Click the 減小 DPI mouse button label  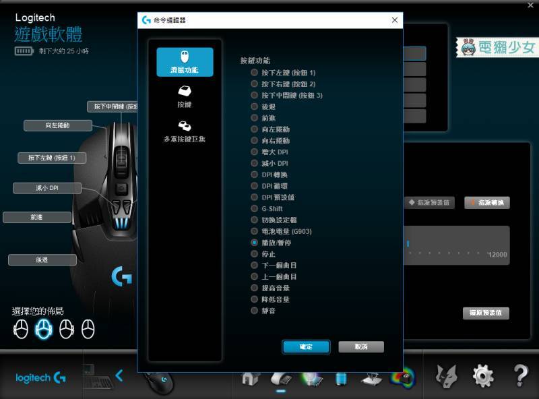pyautogui.click(x=47, y=188)
